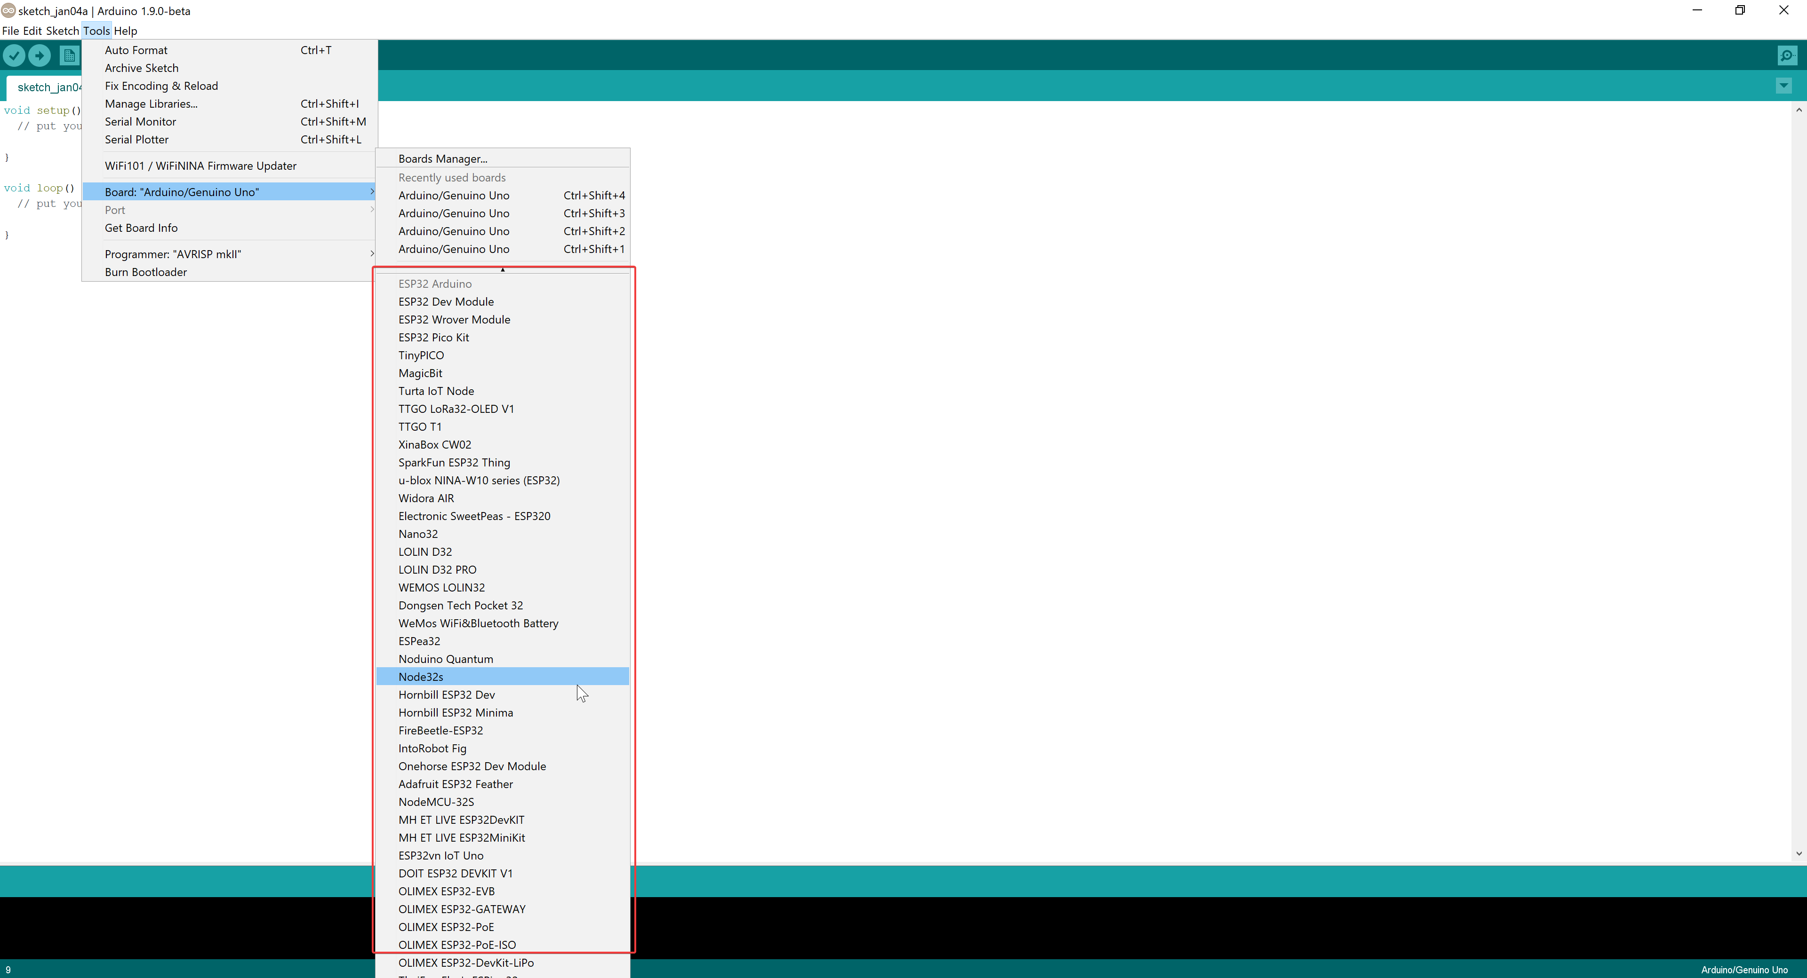Open the tab dropdown arrow at right

coord(1784,86)
